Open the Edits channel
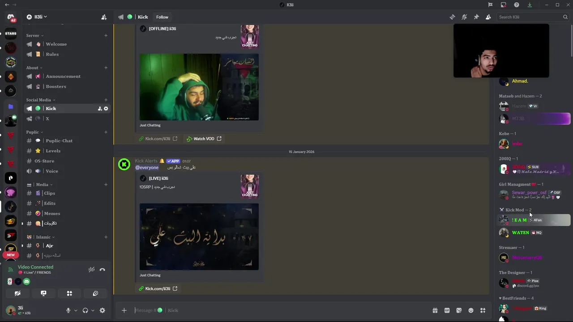This screenshot has height=322, width=573. [x=67, y=203]
